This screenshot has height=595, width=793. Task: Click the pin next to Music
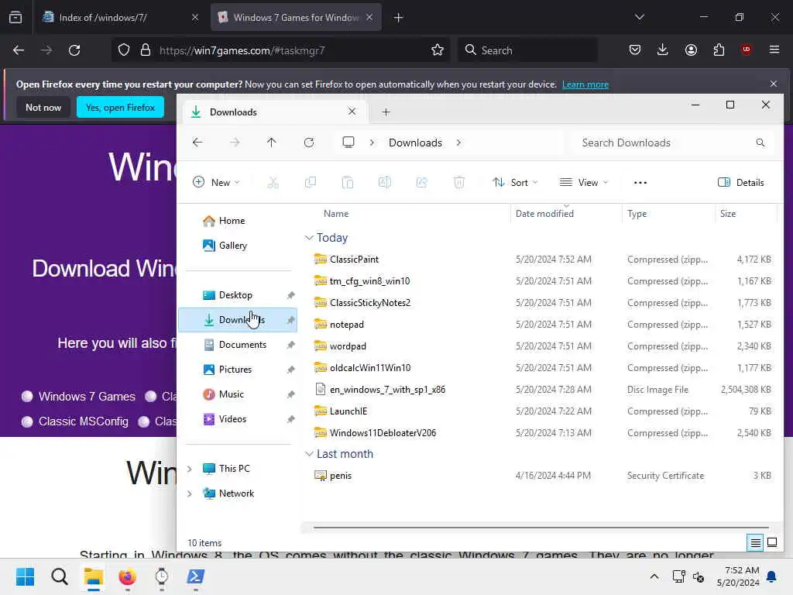point(291,394)
